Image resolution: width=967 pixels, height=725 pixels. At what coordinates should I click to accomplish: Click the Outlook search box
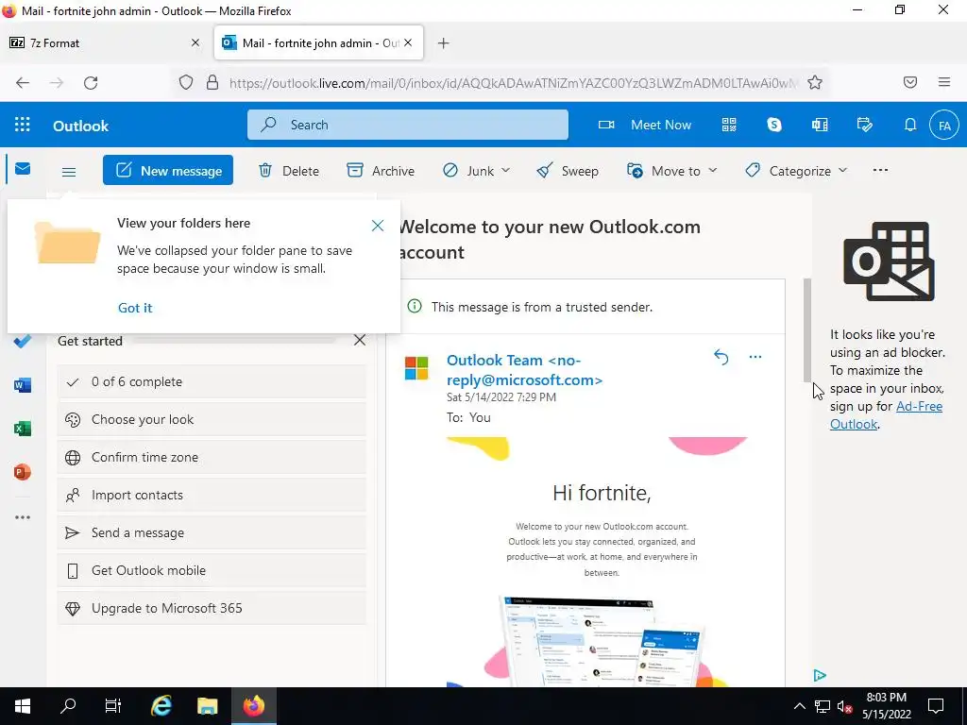click(408, 125)
